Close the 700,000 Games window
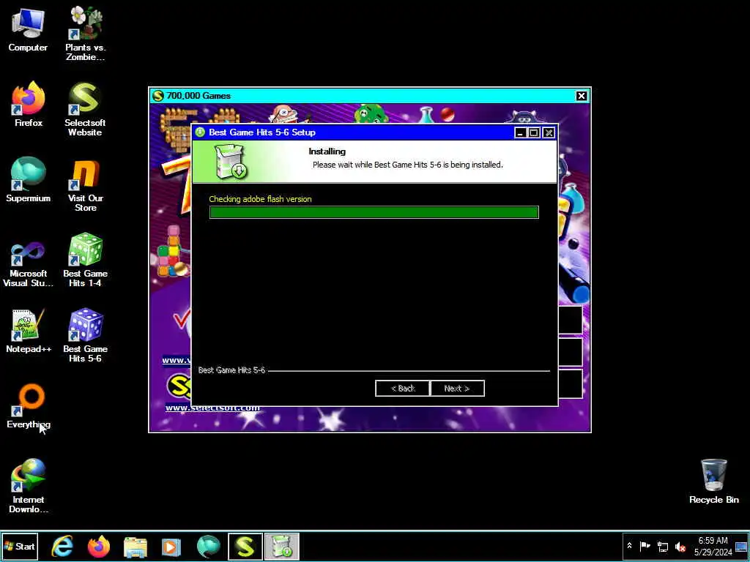The width and height of the screenshot is (750, 562). (x=581, y=96)
